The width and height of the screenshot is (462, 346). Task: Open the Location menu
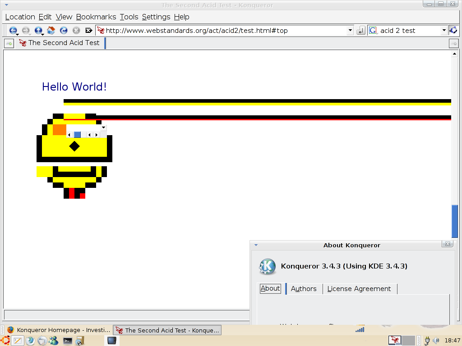[x=20, y=17]
